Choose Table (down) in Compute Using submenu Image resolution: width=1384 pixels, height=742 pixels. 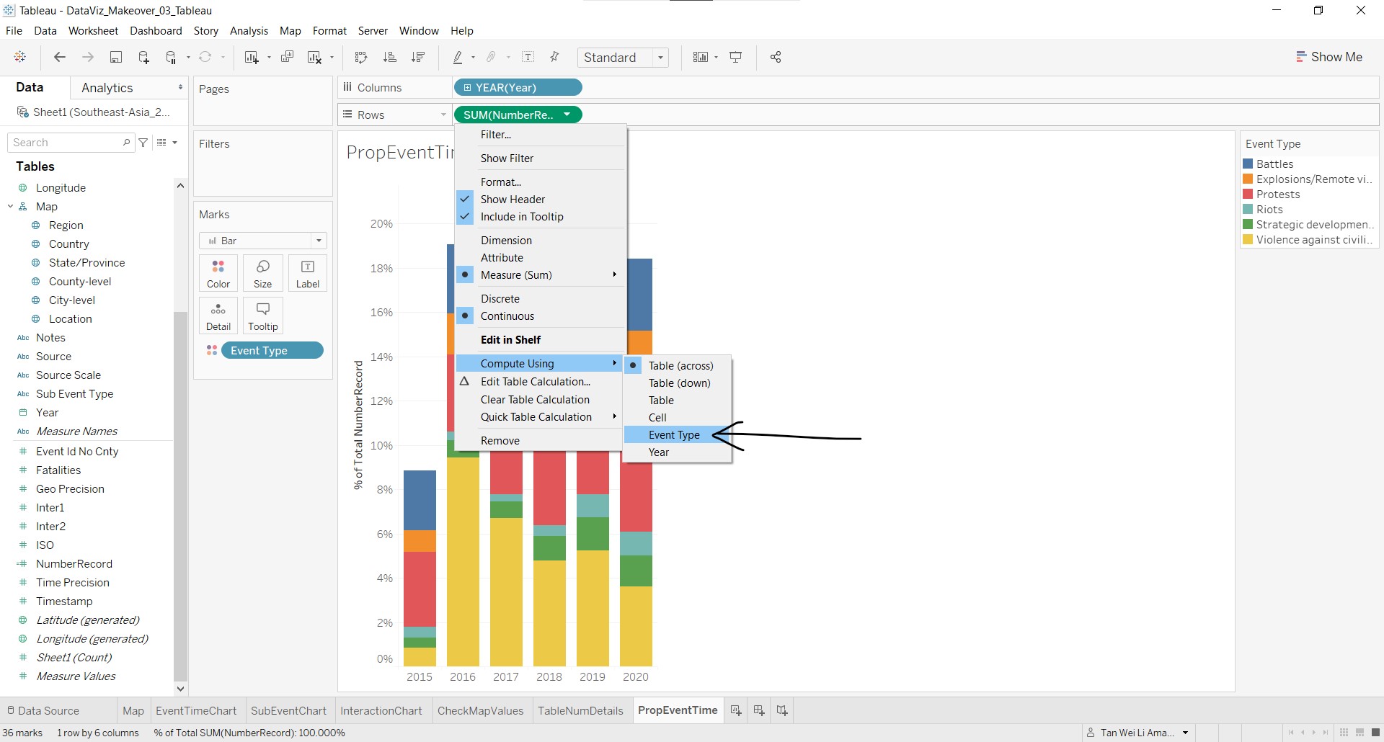(679, 383)
